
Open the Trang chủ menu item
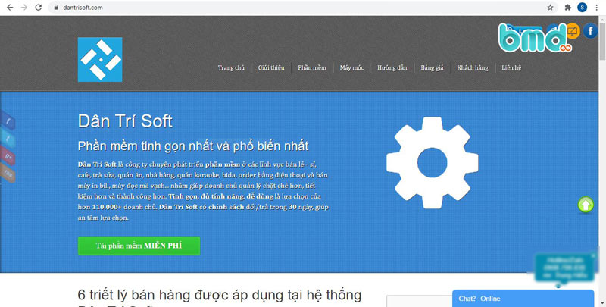[231, 67]
